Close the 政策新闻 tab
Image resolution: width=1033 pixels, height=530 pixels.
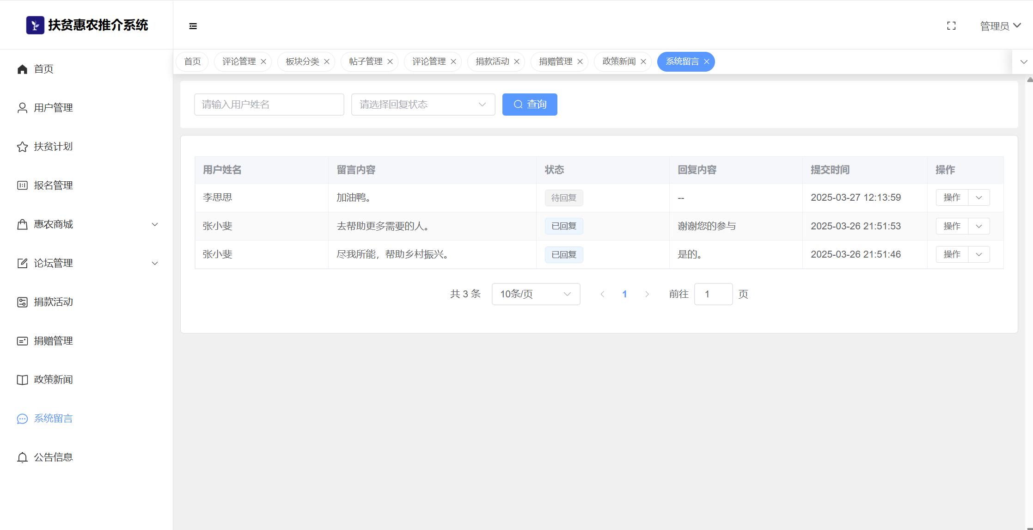643,62
